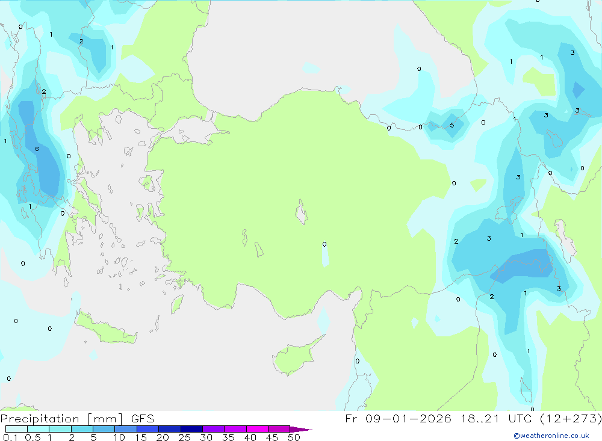
Task: Click the "5" value near Black Sea coast
Action: pos(452,125)
